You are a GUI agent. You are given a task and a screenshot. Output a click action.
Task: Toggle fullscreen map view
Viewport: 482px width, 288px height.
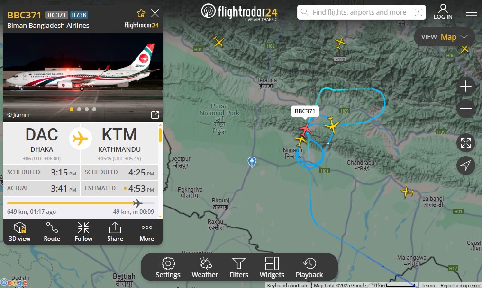(466, 143)
